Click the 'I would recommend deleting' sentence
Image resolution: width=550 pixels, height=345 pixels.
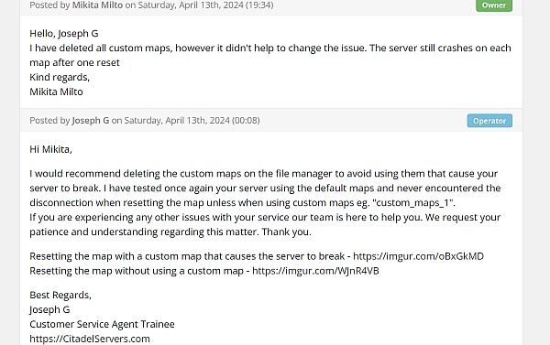pyautogui.click(x=264, y=189)
